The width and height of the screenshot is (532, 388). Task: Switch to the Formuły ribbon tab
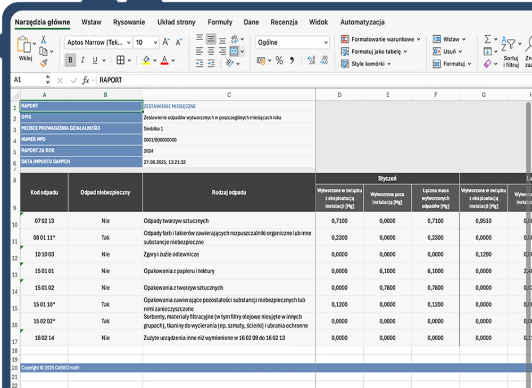click(220, 22)
